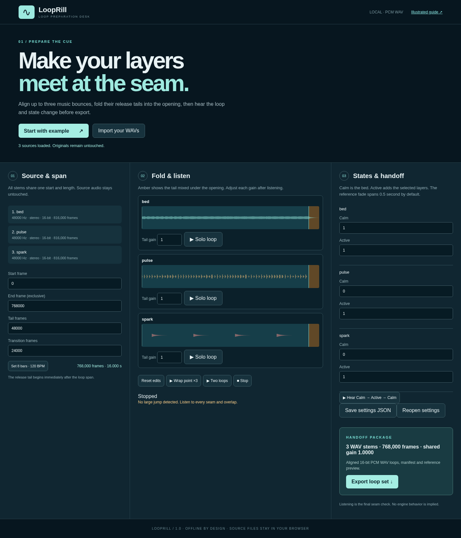Click Set 8 bars · 120 BPM

point(28,366)
